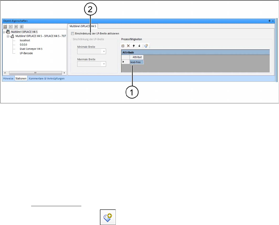Click station icon beside SIPLACE X4i S - 707

[12, 36]
